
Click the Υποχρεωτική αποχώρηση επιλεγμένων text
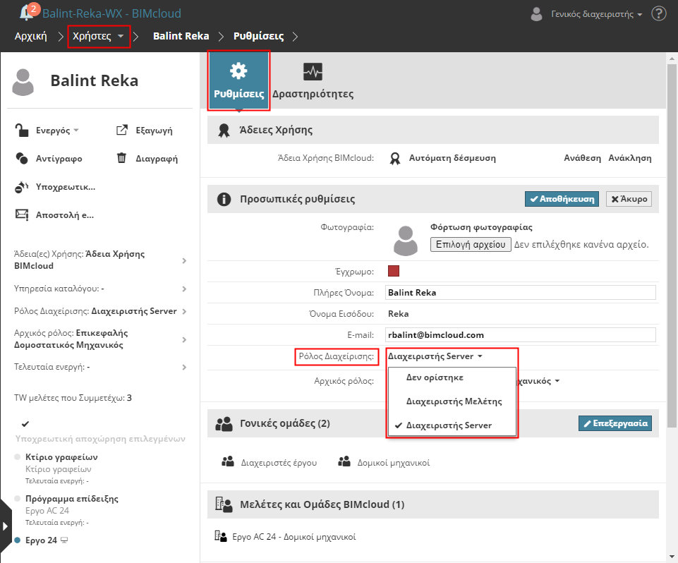100,438
